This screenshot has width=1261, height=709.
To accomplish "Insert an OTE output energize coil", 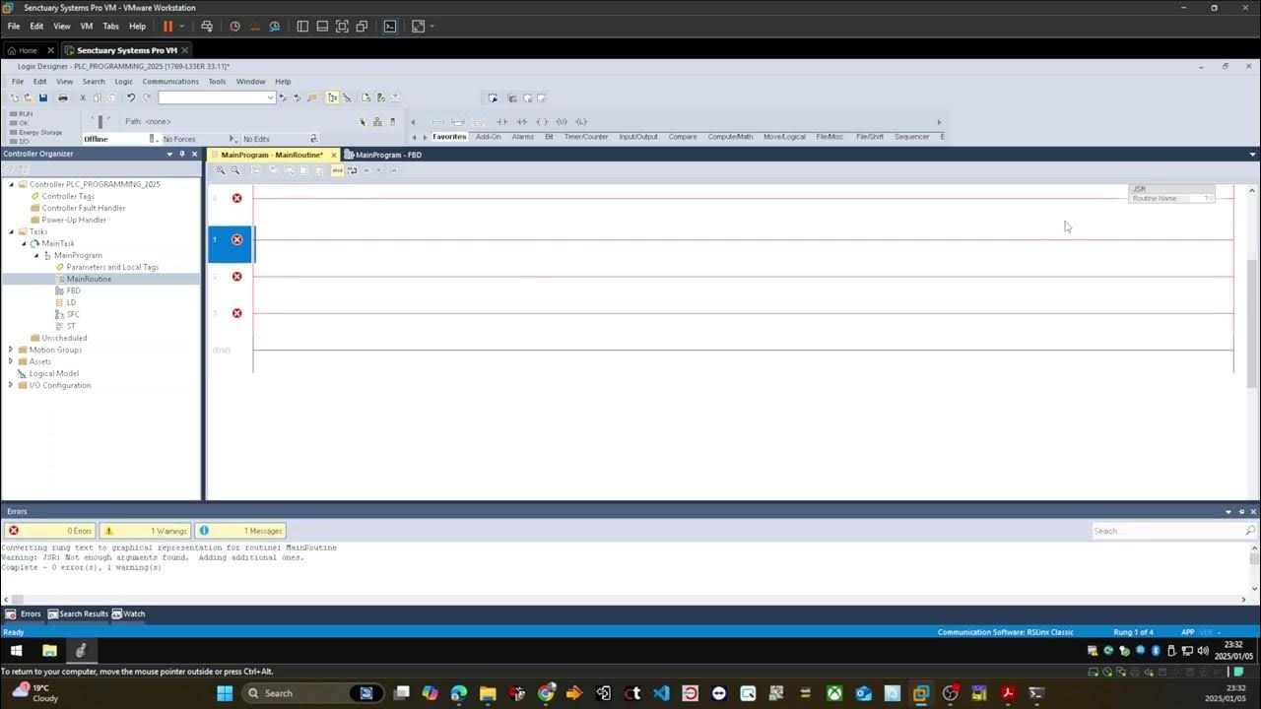I will [x=542, y=122].
